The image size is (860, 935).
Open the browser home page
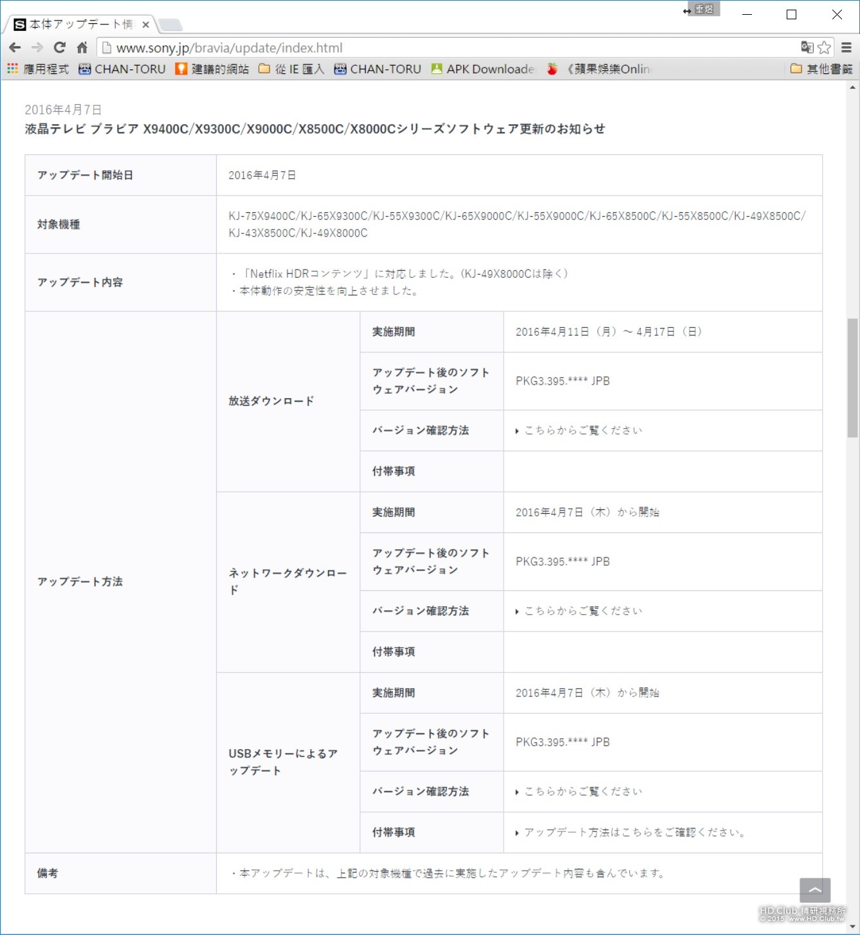[82, 48]
